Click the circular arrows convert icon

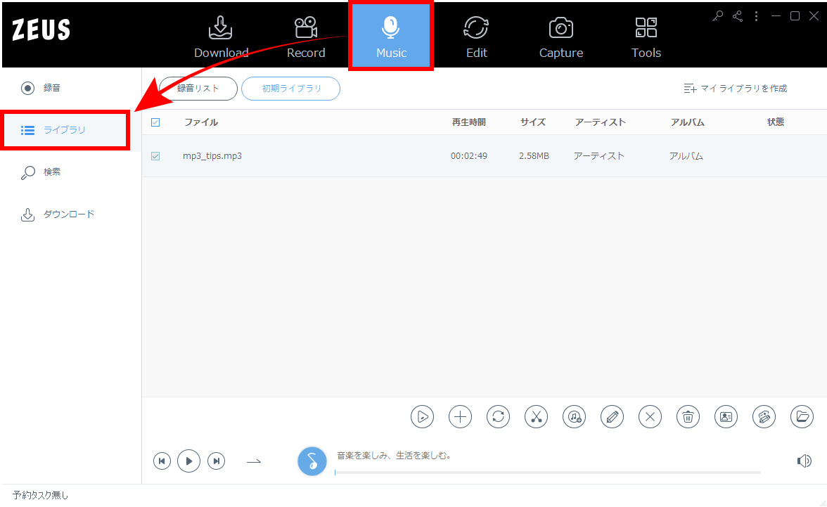pyautogui.click(x=498, y=416)
